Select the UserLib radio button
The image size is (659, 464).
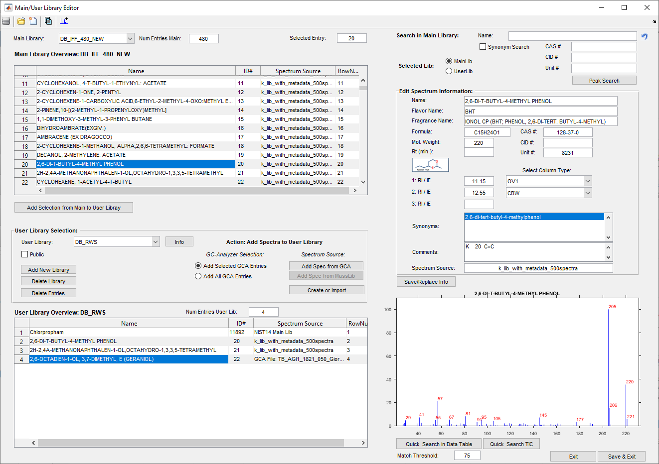click(x=449, y=71)
